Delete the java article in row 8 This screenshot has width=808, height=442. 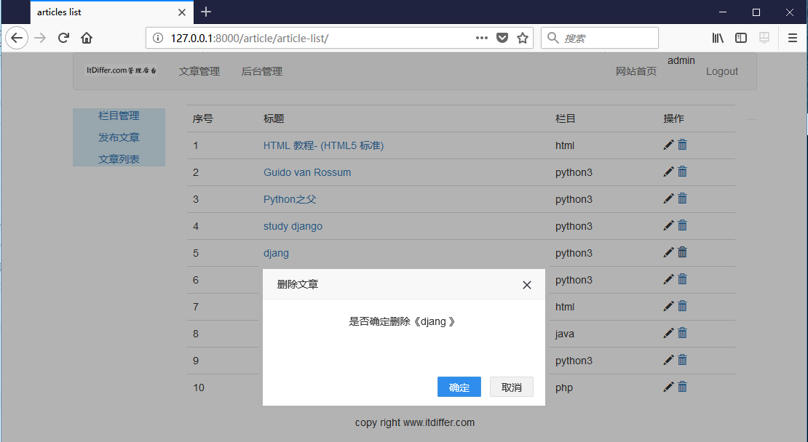[682, 332]
